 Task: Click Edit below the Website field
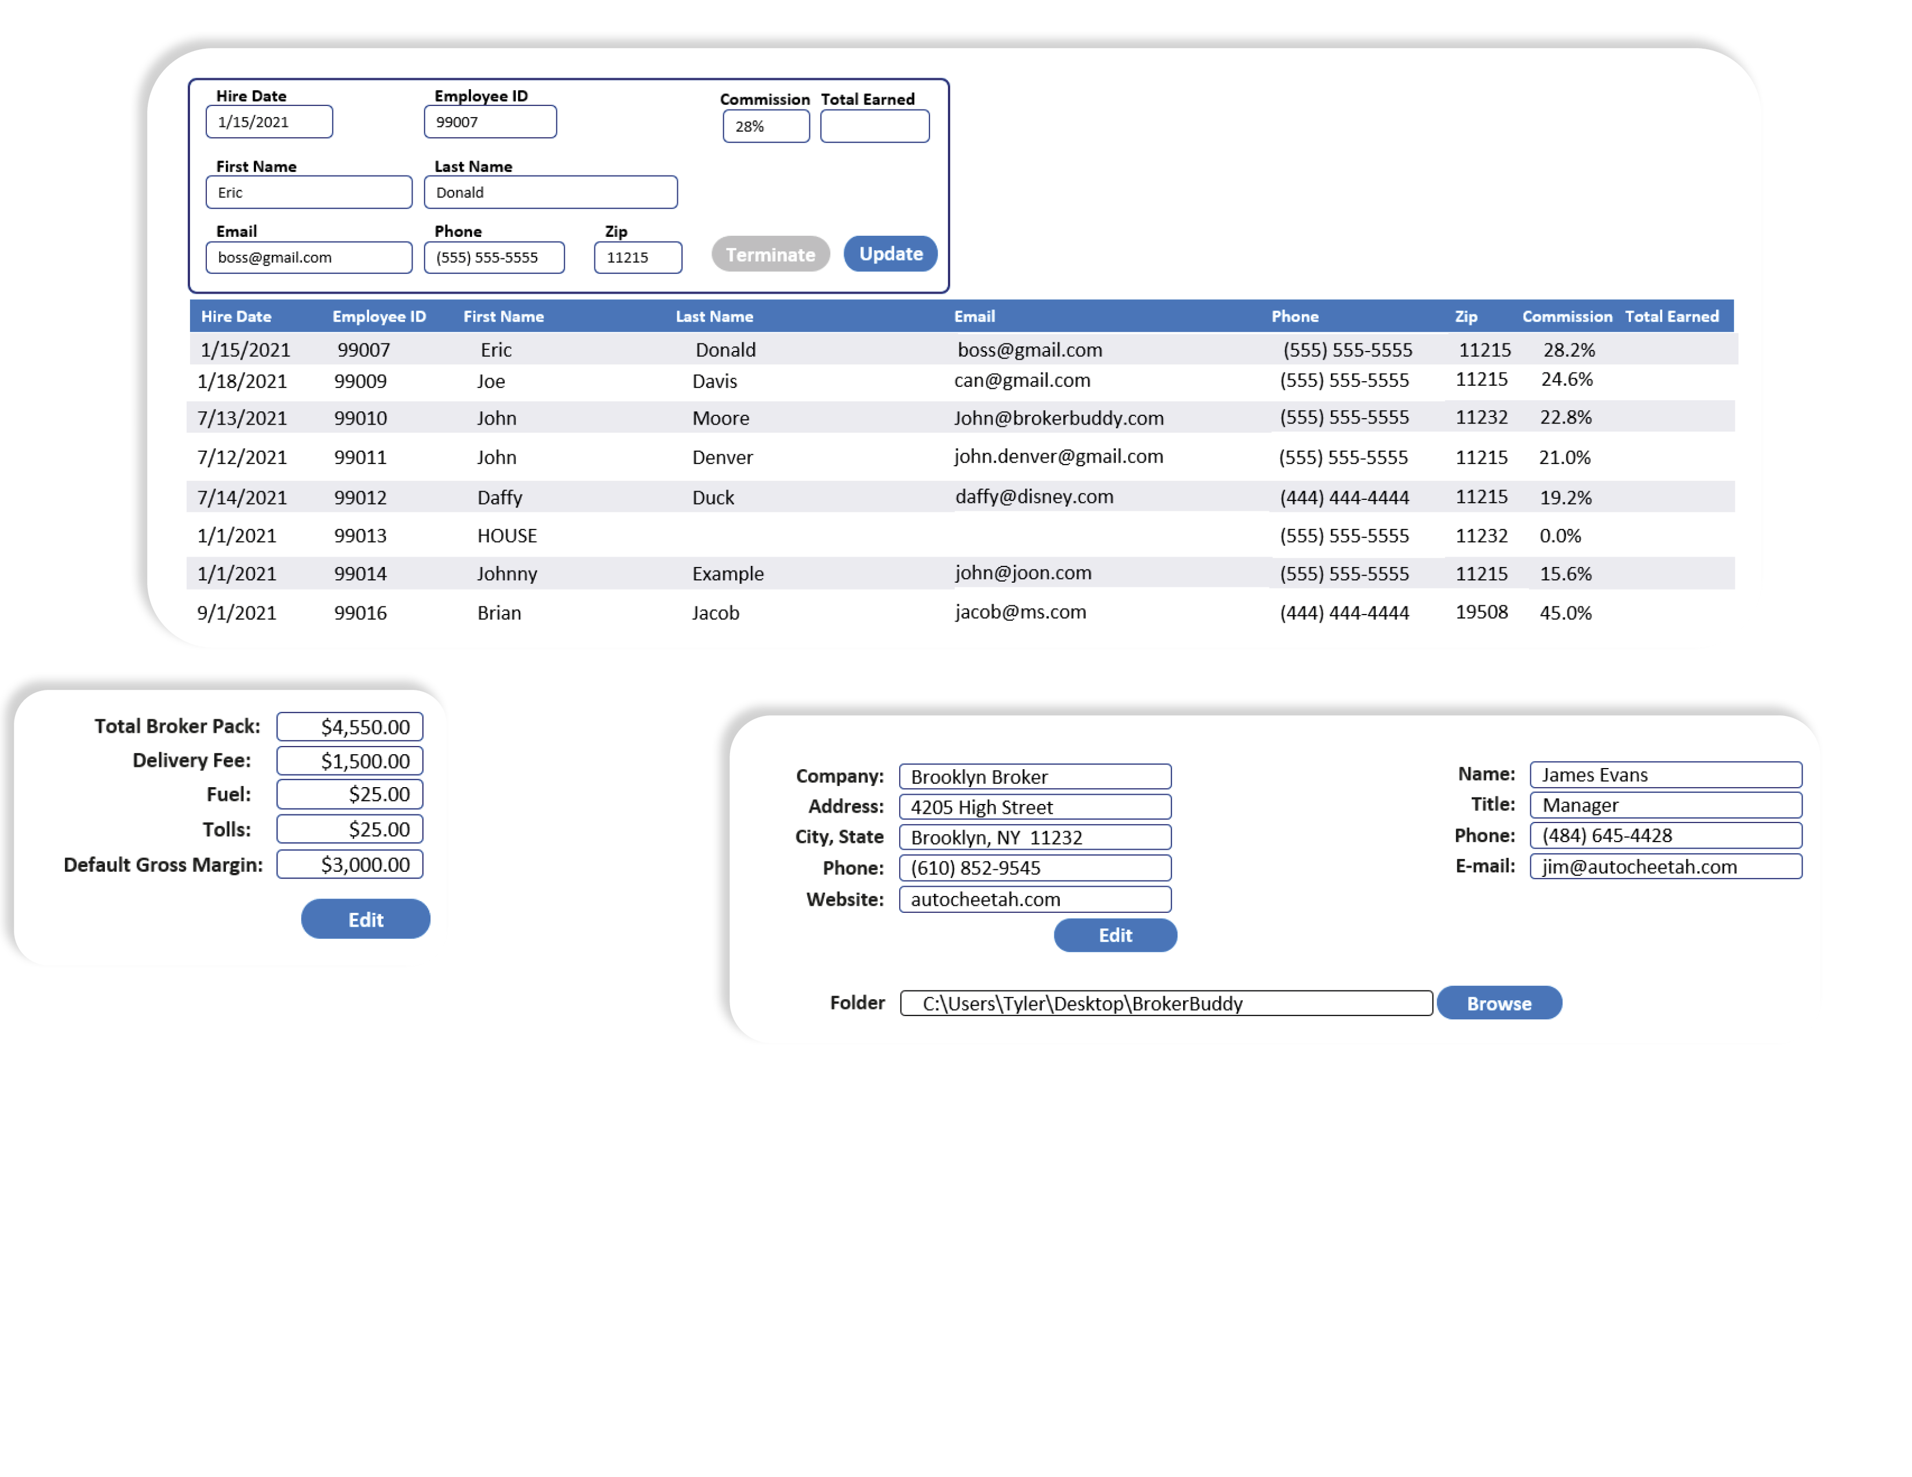click(x=1114, y=935)
